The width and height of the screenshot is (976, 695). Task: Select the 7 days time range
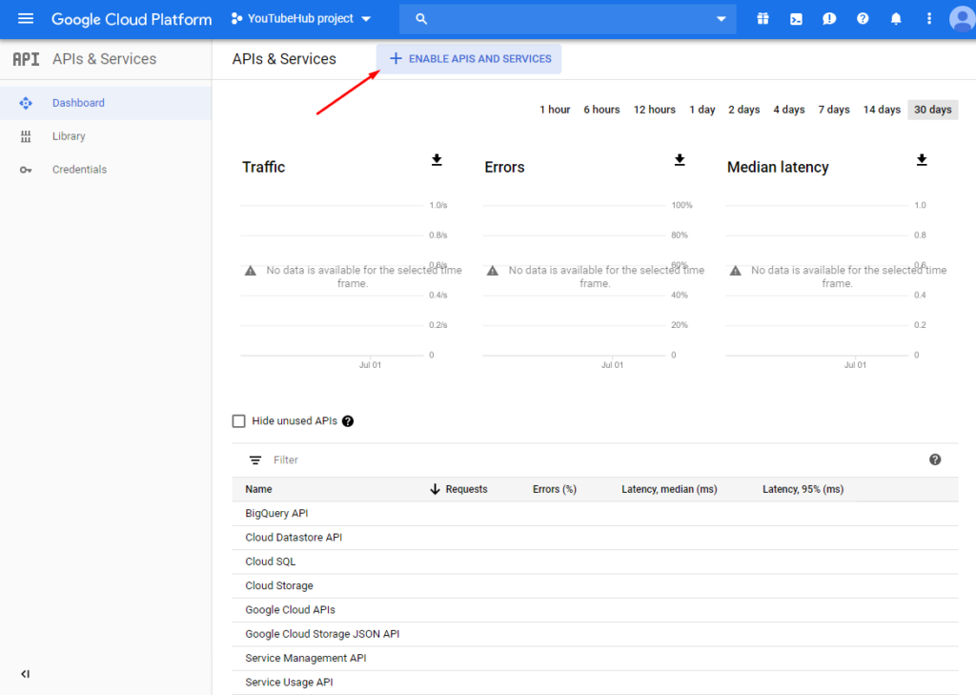pyautogui.click(x=833, y=109)
